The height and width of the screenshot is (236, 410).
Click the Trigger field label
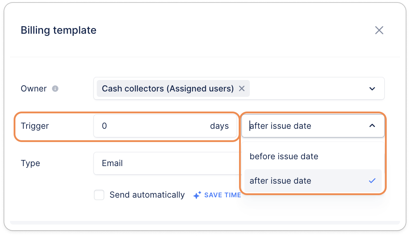pyautogui.click(x=35, y=126)
